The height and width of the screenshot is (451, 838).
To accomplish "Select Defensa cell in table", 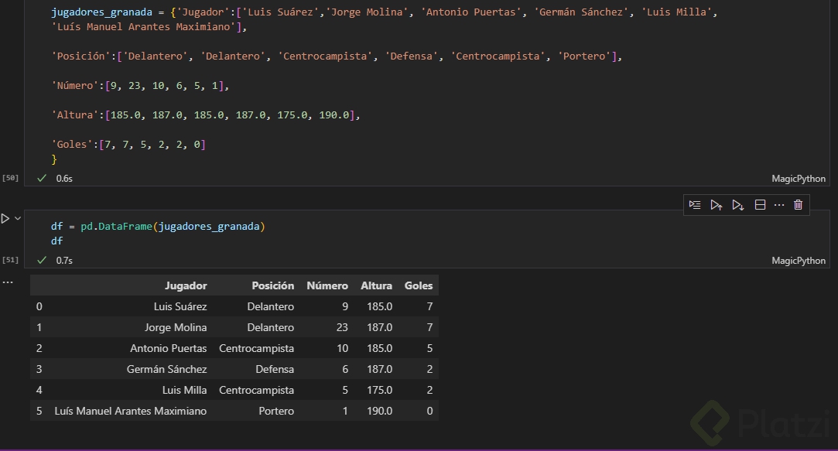I will click(275, 369).
